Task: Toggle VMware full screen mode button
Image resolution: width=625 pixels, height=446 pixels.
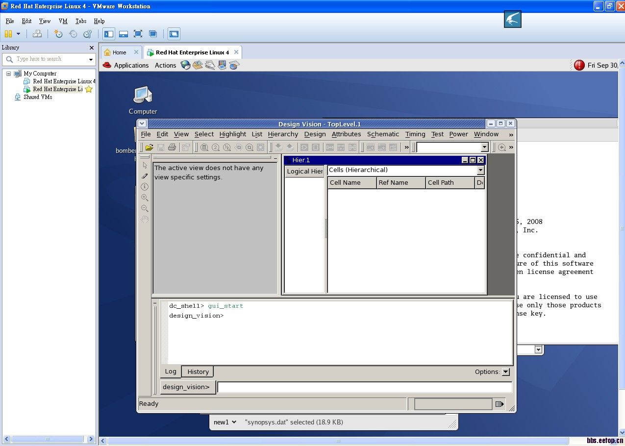Action: pos(138,34)
